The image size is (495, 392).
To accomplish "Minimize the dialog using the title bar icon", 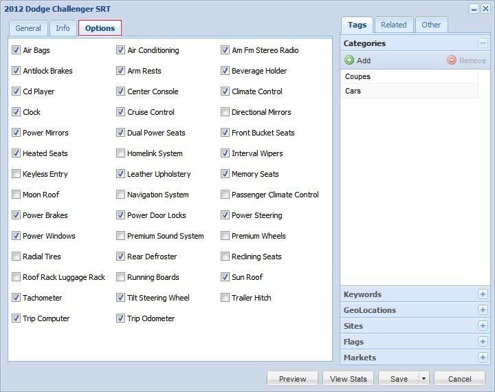I will pyautogui.click(x=474, y=9).
